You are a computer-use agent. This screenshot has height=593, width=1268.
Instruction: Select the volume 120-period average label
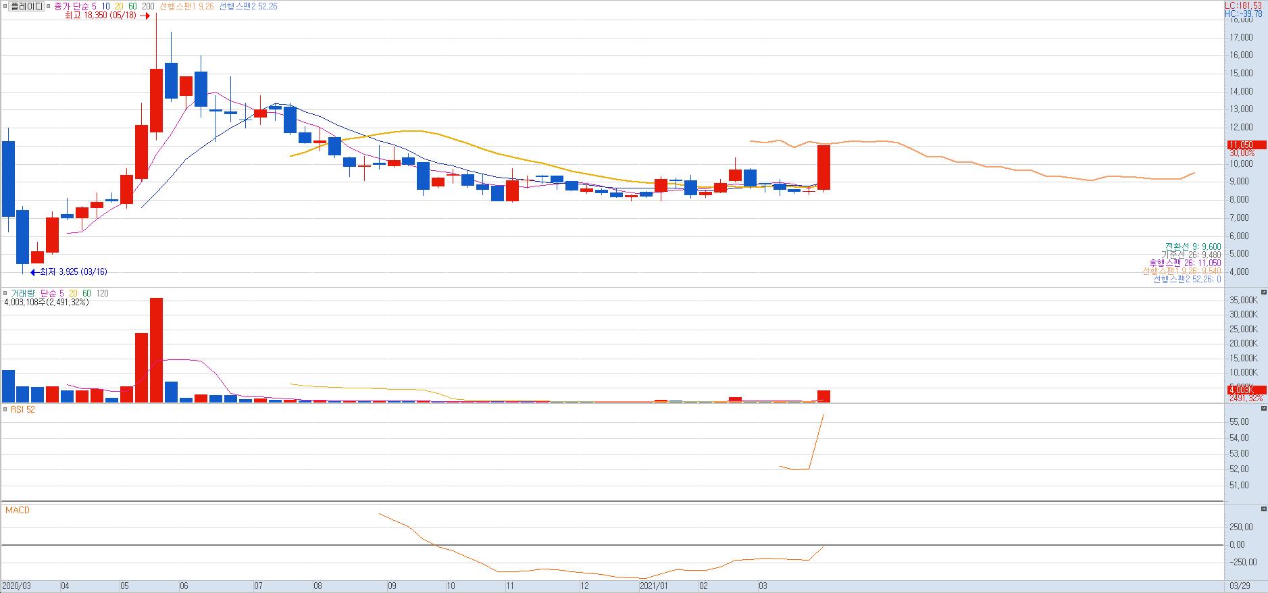point(103,293)
